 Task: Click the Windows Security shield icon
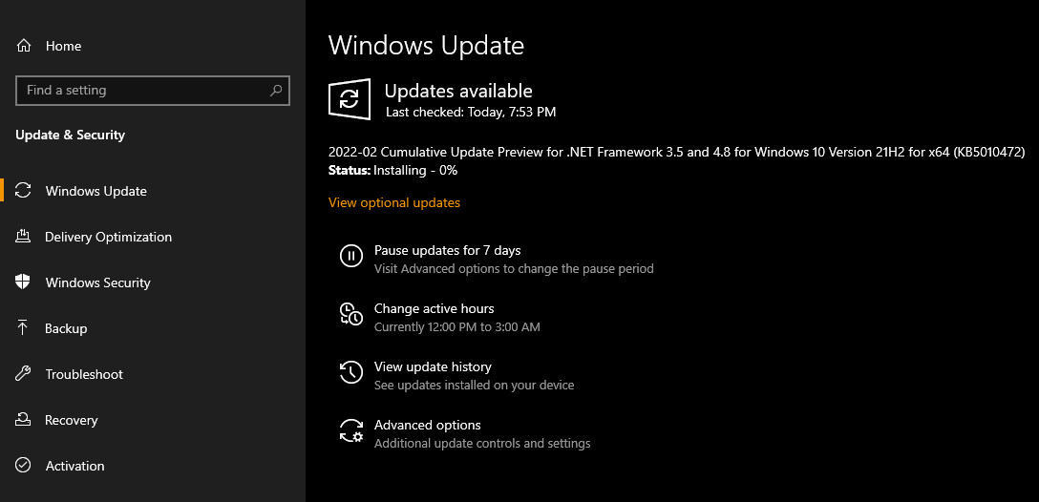click(24, 282)
